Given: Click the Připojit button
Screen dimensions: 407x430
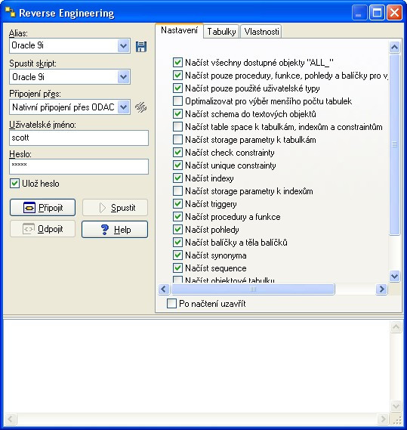Looking at the screenshot, I should [42, 208].
